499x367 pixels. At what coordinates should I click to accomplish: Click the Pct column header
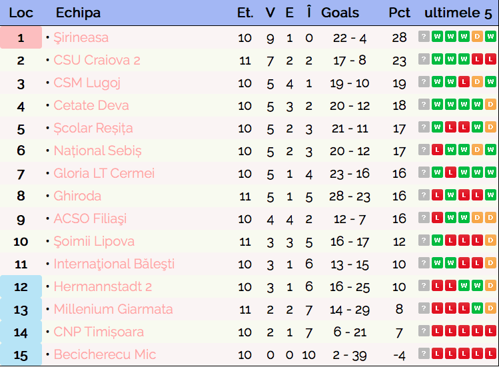click(x=399, y=13)
